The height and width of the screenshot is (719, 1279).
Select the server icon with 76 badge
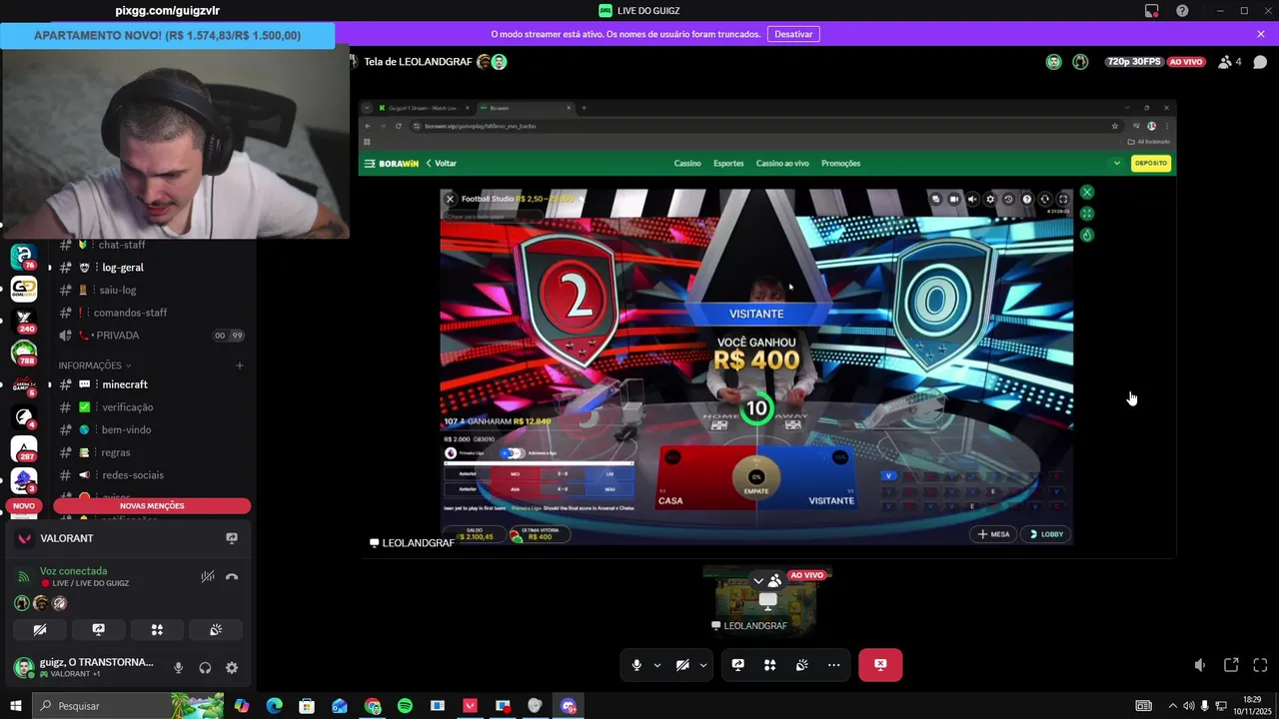tap(24, 257)
